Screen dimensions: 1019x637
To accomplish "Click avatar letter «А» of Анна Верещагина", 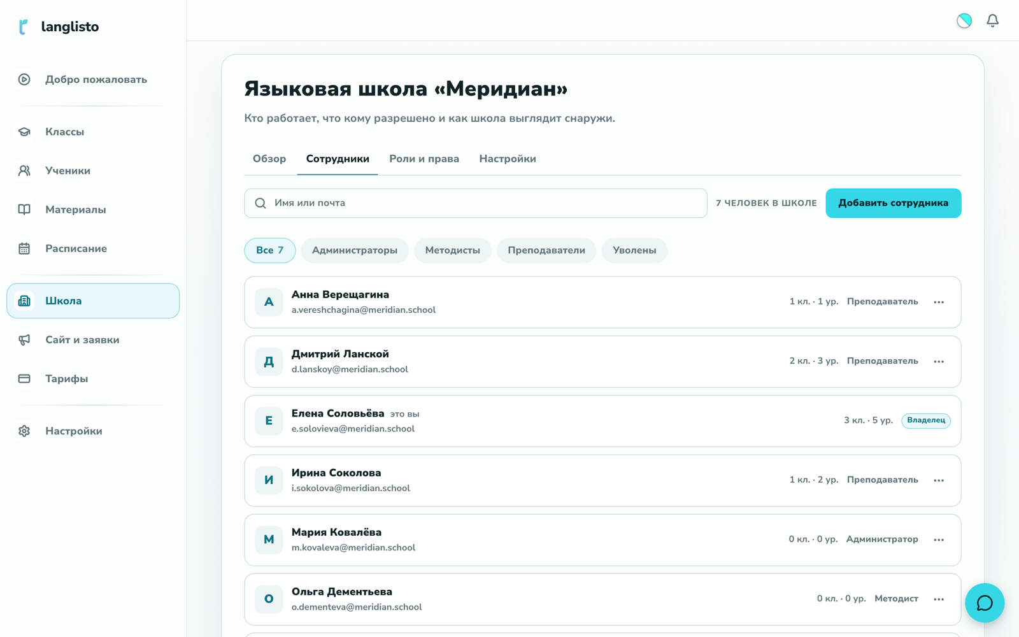I will (269, 302).
